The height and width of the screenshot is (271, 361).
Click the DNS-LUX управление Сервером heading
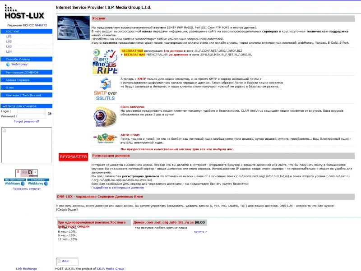coord(205,197)
